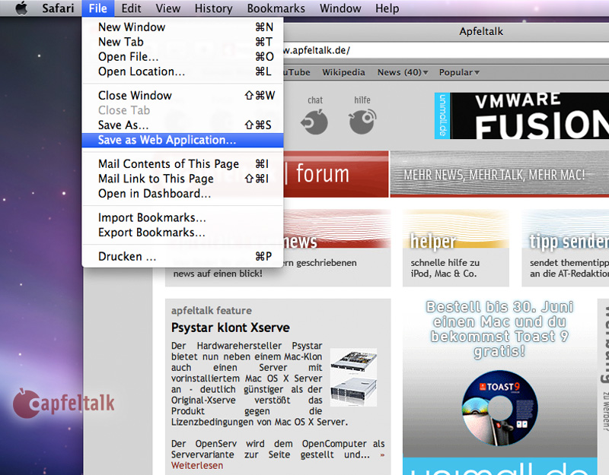Select Export Bookmarks… entry
Screen dimensions: 609x475
183,233
